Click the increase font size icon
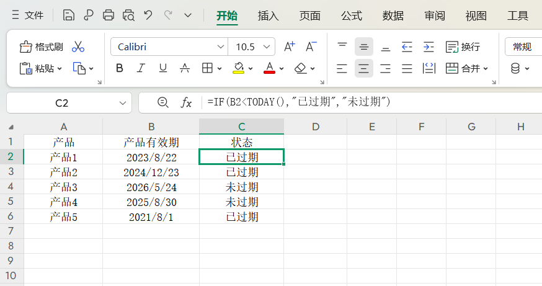542x286 pixels. click(x=289, y=47)
